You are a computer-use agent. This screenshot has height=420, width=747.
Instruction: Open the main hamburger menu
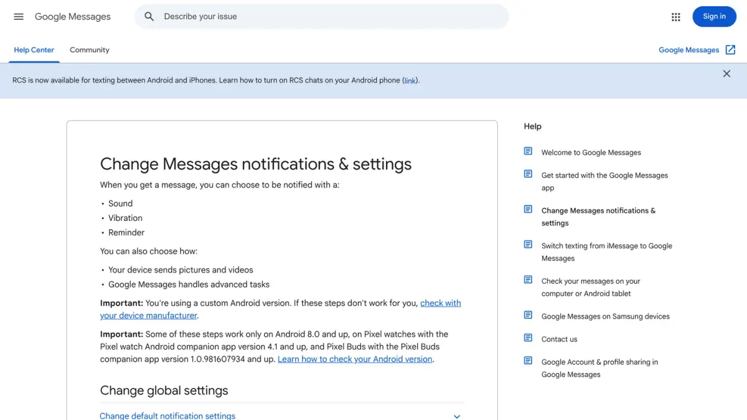point(19,17)
